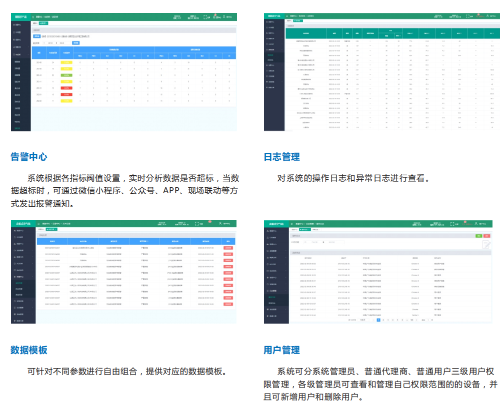Click the document edit icon in the screenshot above 用户管理

pyautogui.click(x=486, y=244)
